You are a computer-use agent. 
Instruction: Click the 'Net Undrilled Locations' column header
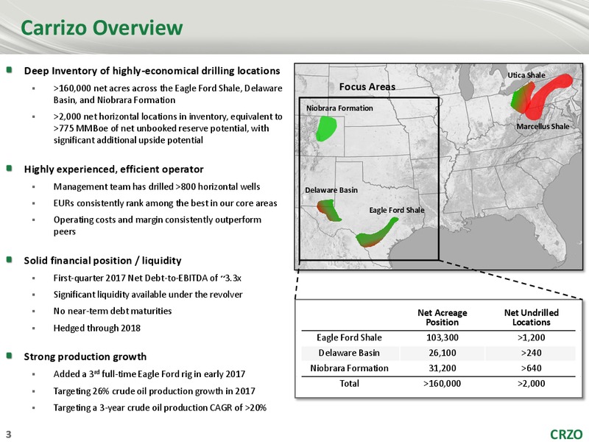coord(531,318)
